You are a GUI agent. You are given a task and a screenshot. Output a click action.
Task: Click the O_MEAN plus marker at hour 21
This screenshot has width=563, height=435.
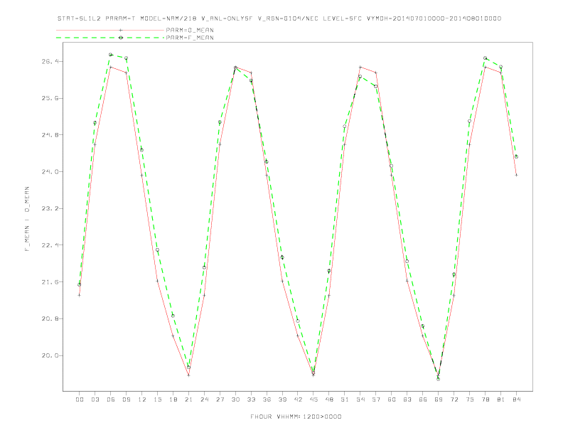(x=188, y=375)
